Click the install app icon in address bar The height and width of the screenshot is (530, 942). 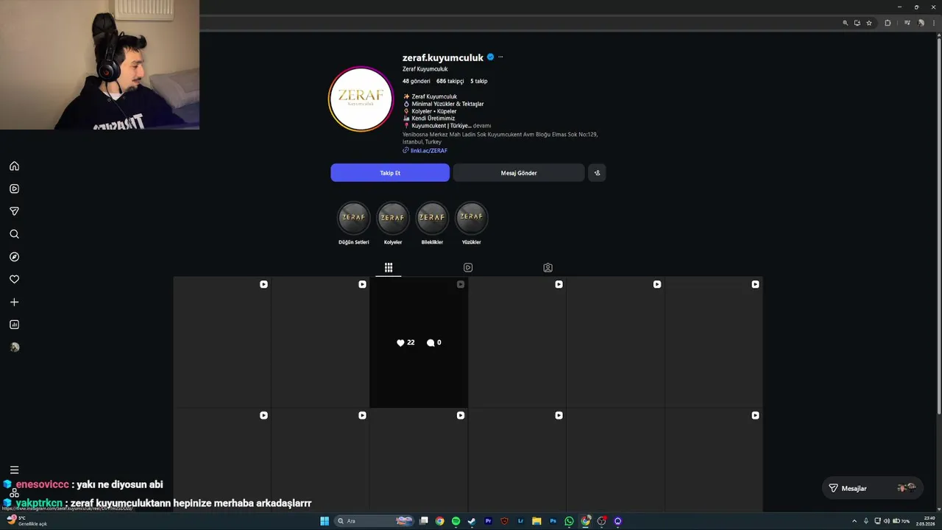(857, 23)
